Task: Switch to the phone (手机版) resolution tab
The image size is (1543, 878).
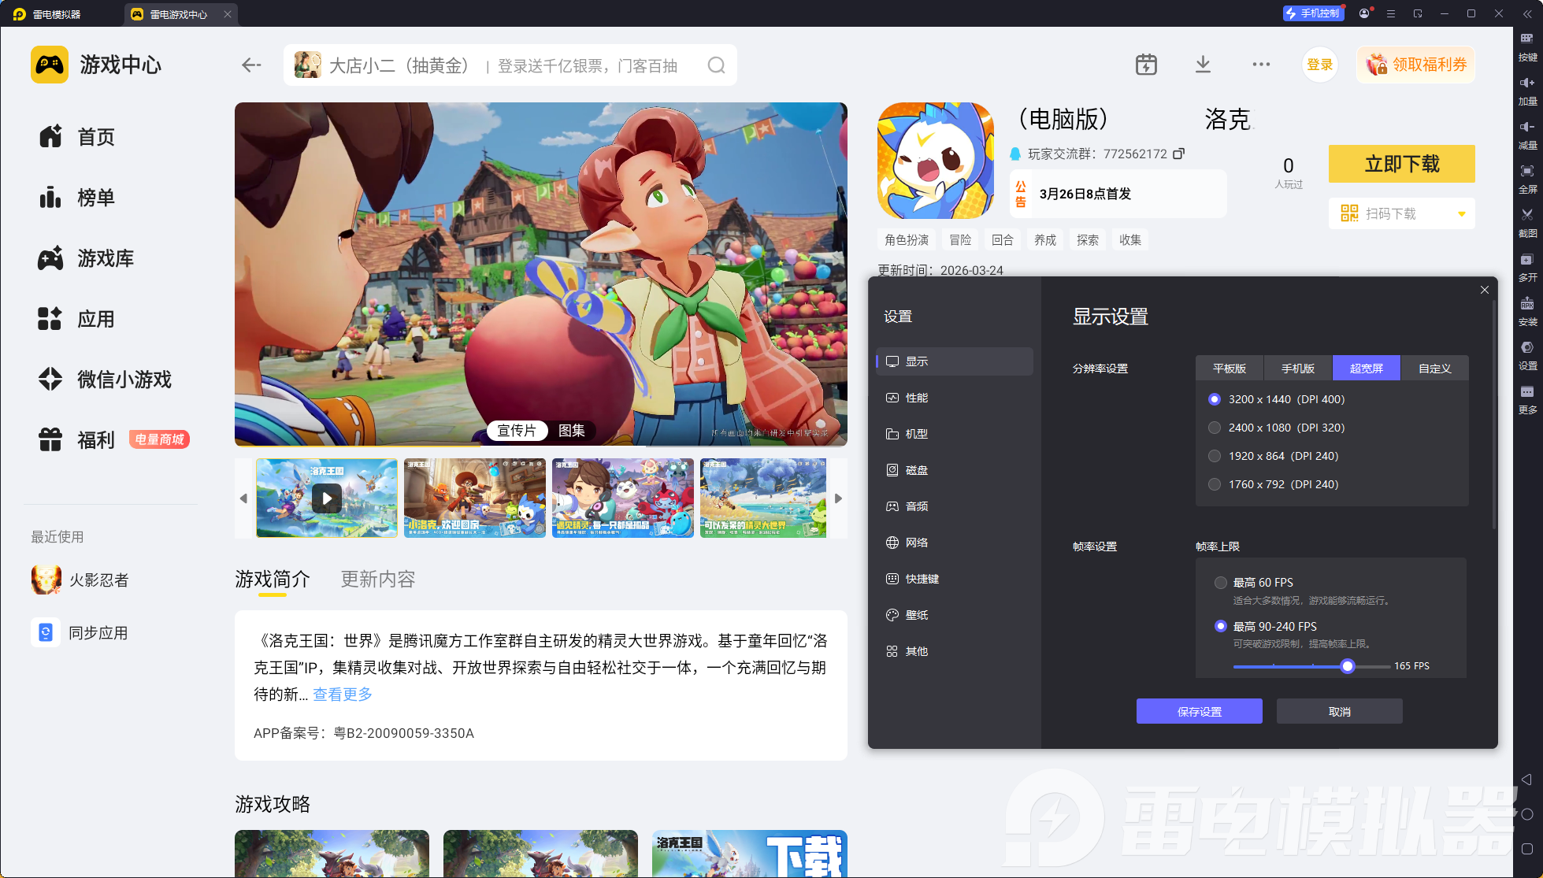Action: (1298, 368)
